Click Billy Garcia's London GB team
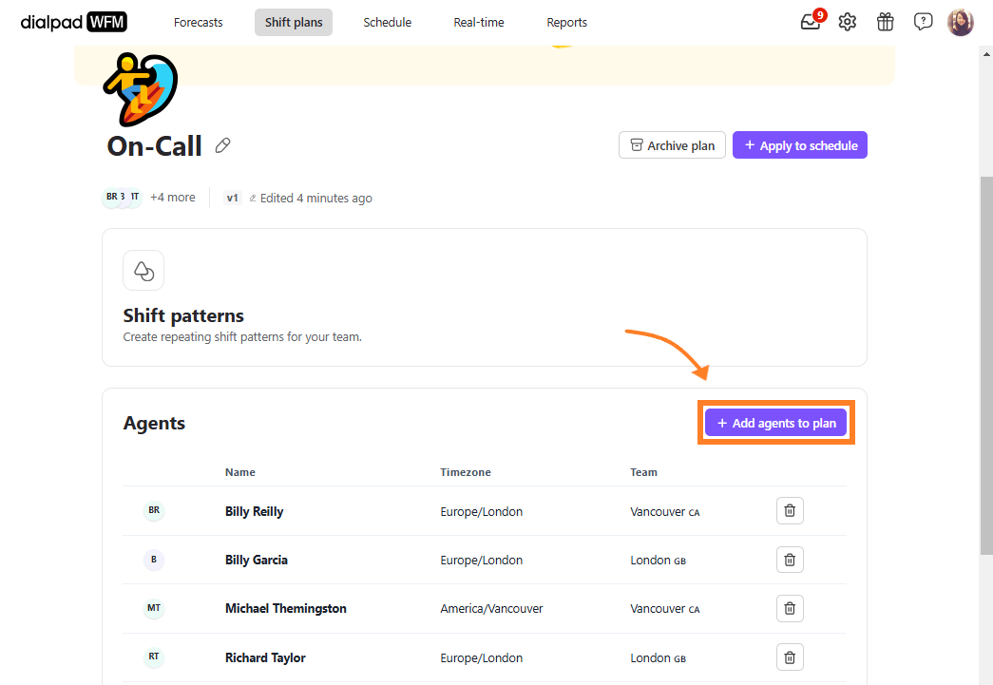This screenshot has height=685, width=993. coord(658,561)
